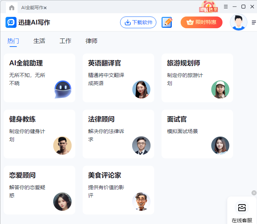Click the 限时特惠 offer button
257x224 pixels.
coord(201,22)
